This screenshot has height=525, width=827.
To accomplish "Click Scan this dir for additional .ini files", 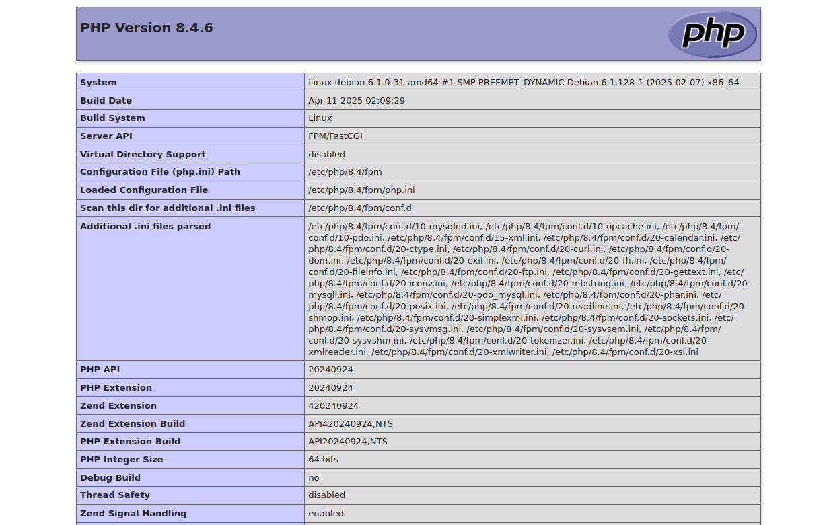I will click(168, 208).
